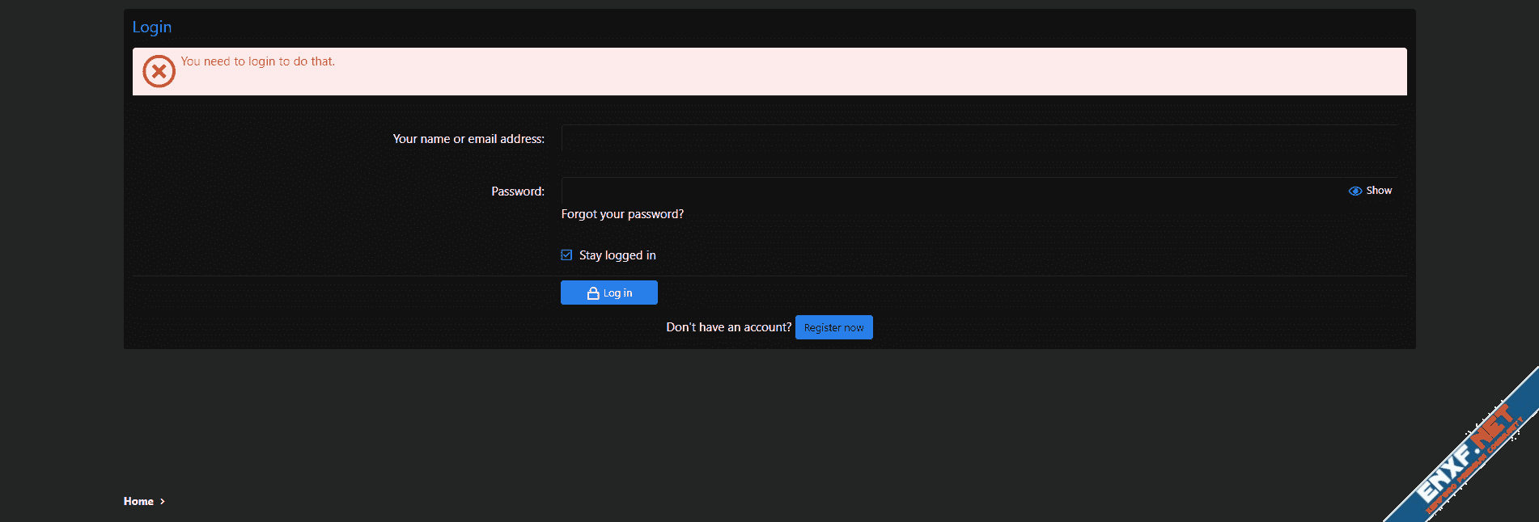
Task: Focus the Password input field
Action: [947, 192]
